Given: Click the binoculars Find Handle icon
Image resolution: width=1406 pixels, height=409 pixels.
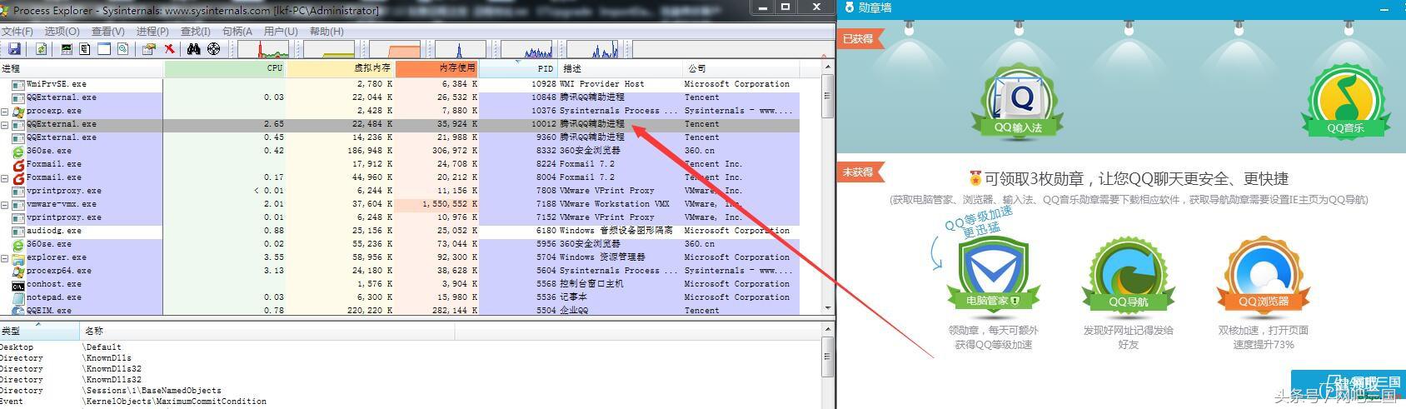Looking at the screenshot, I should pyautogui.click(x=193, y=49).
